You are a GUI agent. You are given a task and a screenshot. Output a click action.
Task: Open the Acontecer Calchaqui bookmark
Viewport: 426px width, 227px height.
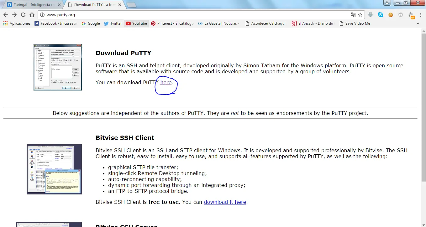[x=266, y=23]
